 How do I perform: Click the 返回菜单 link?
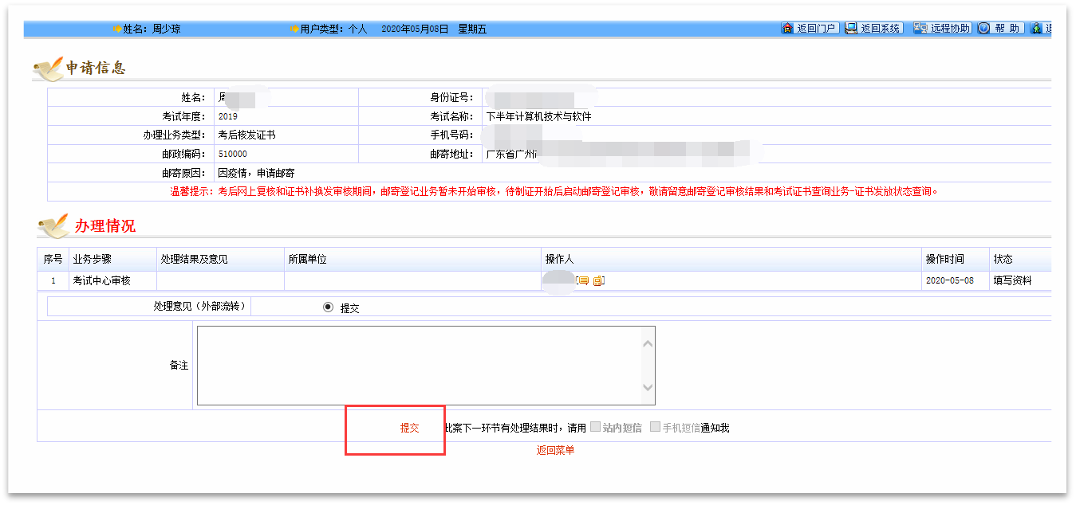(x=555, y=450)
